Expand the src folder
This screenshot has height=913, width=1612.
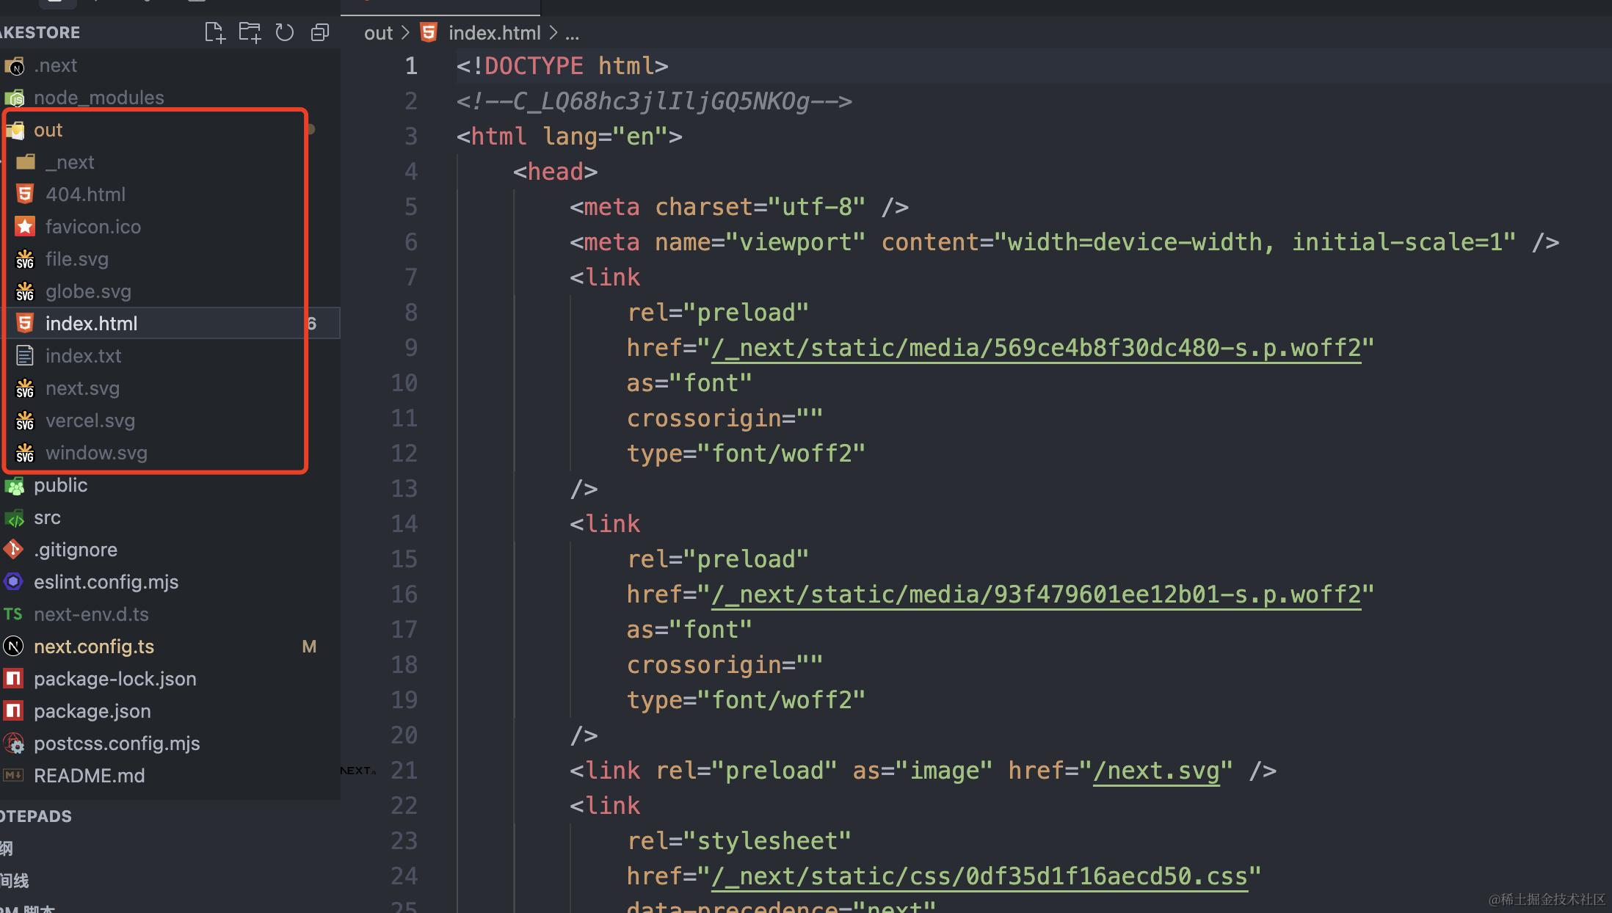pyautogui.click(x=47, y=517)
